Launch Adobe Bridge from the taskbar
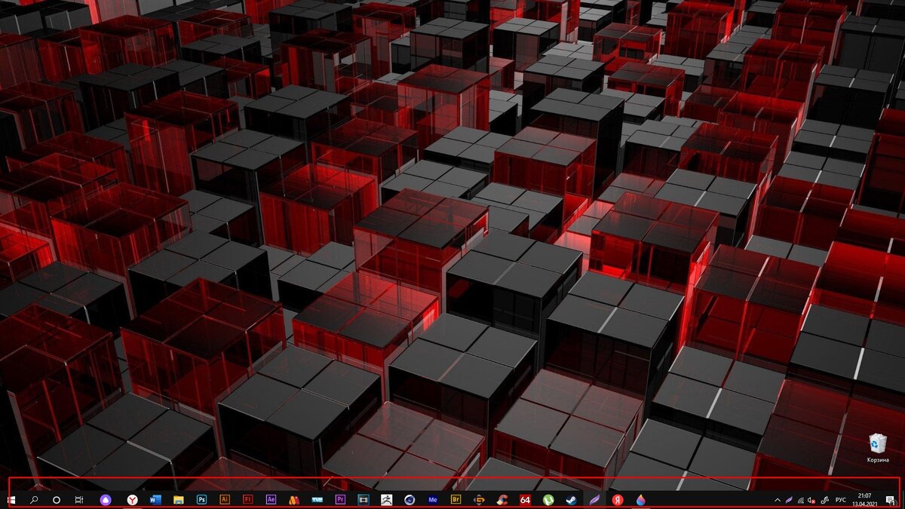The height and width of the screenshot is (509, 905). (x=456, y=499)
